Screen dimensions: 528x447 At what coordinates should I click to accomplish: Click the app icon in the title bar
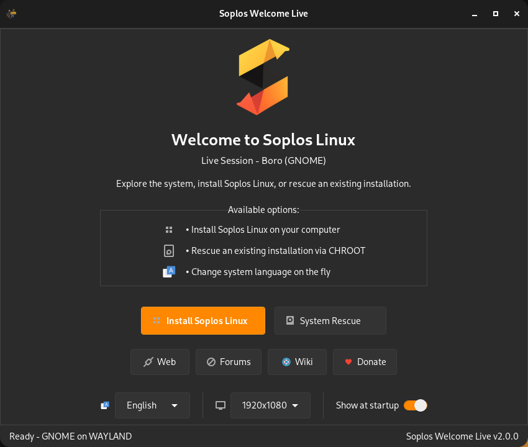(x=11, y=13)
